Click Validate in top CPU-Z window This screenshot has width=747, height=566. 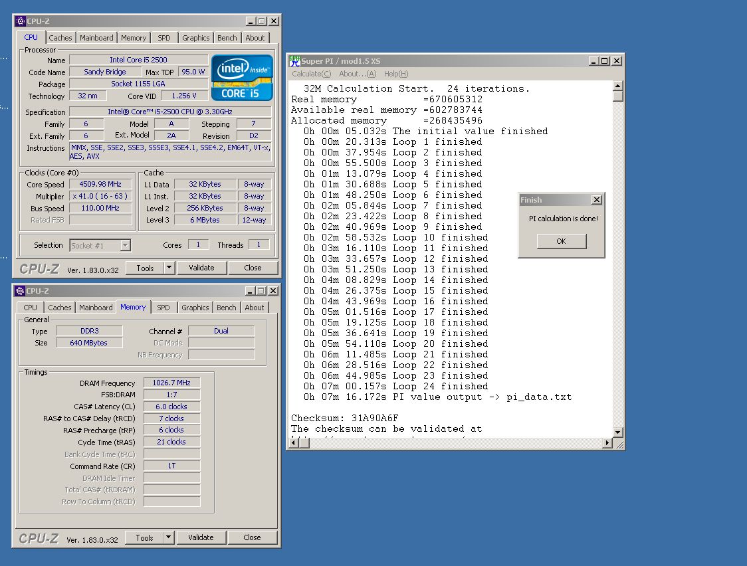(x=201, y=268)
